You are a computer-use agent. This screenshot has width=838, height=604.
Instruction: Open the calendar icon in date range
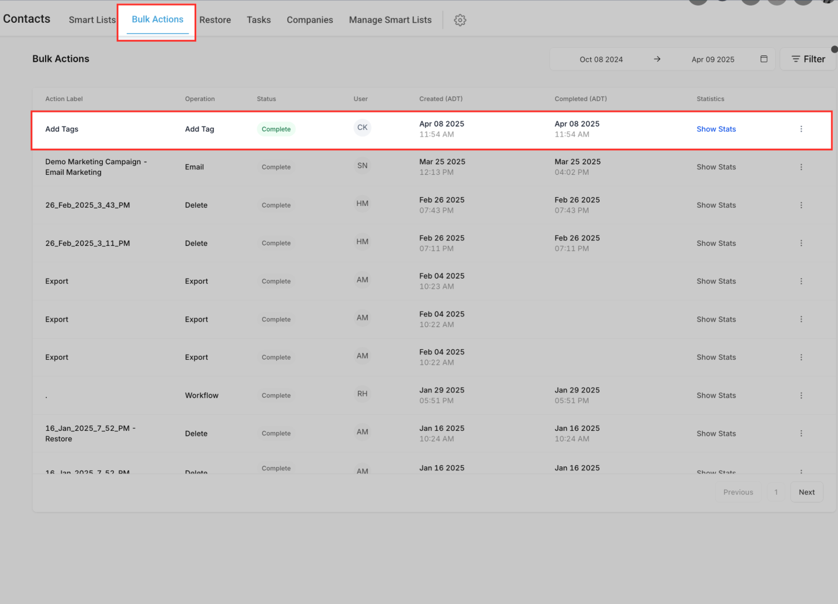[x=764, y=59]
